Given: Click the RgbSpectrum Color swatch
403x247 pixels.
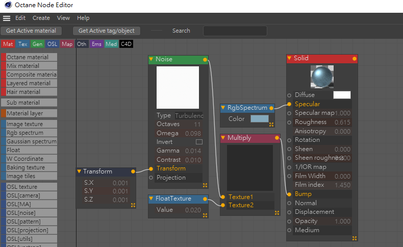Looking at the screenshot, I should (260, 119).
